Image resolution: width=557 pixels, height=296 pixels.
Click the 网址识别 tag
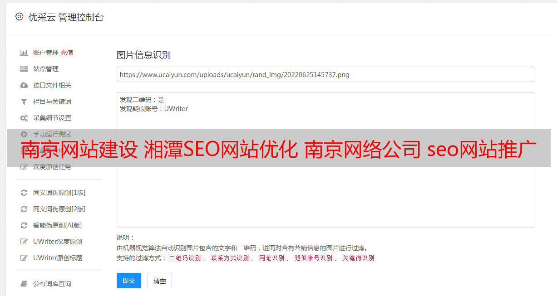click(x=271, y=258)
